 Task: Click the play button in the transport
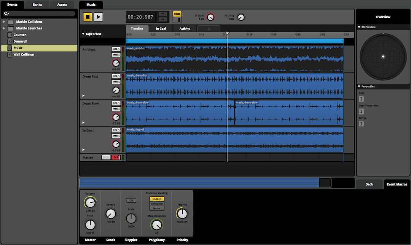[98, 17]
